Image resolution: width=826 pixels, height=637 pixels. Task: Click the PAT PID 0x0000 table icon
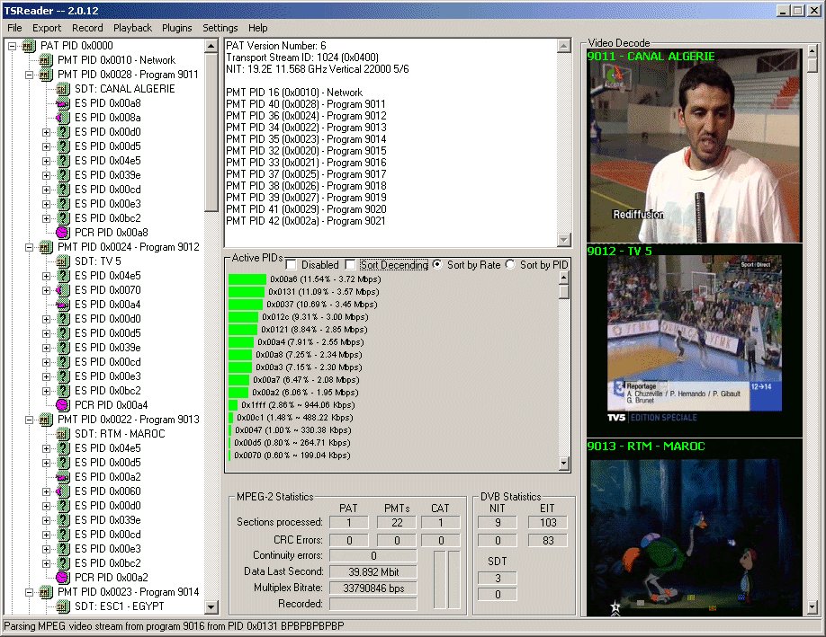pyautogui.click(x=29, y=46)
